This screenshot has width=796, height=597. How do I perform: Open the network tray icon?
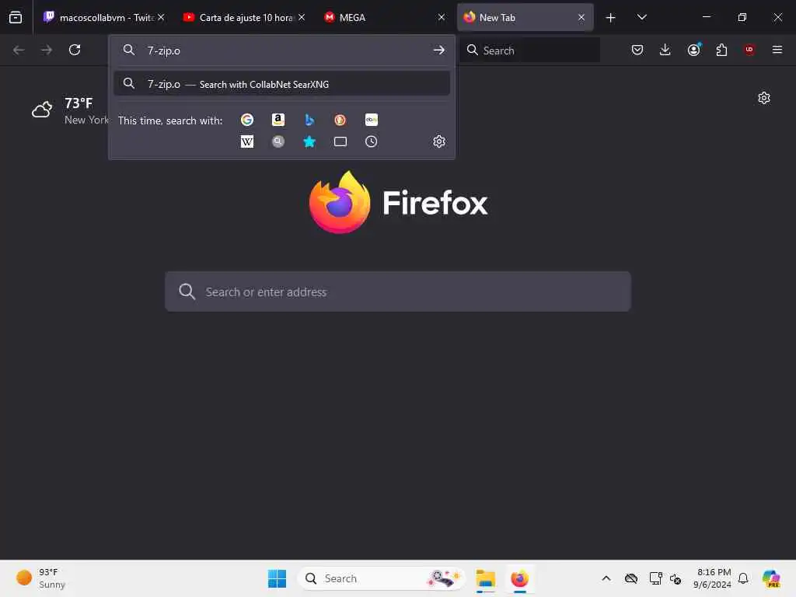655,578
